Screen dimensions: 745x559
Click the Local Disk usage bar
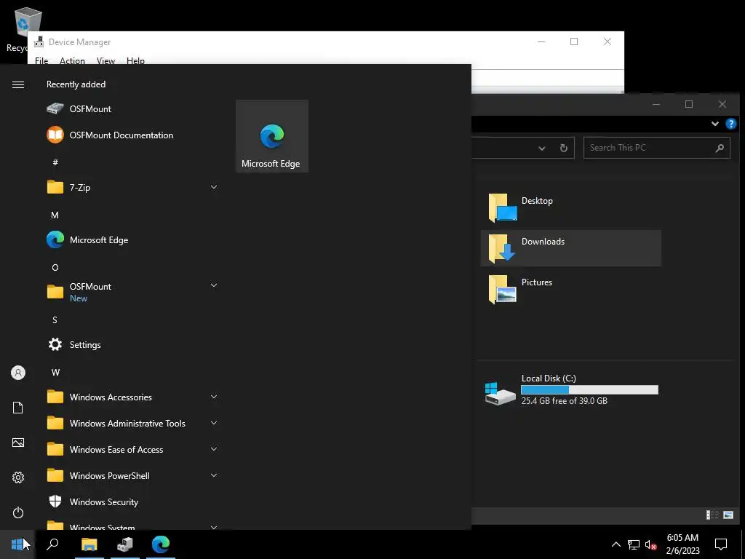point(589,390)
